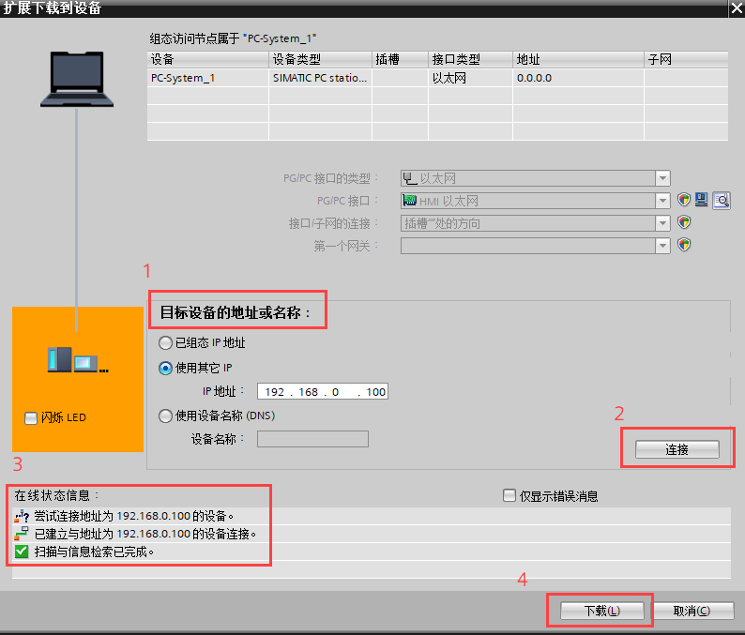Close the 扩展下载到设备 dialog
The height and width of the screenshot is (635, 745).
[x=737, y=8]
